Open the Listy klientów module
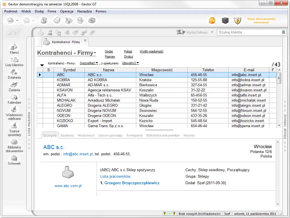This screenshot has width=290, height=218. [14, 62]
